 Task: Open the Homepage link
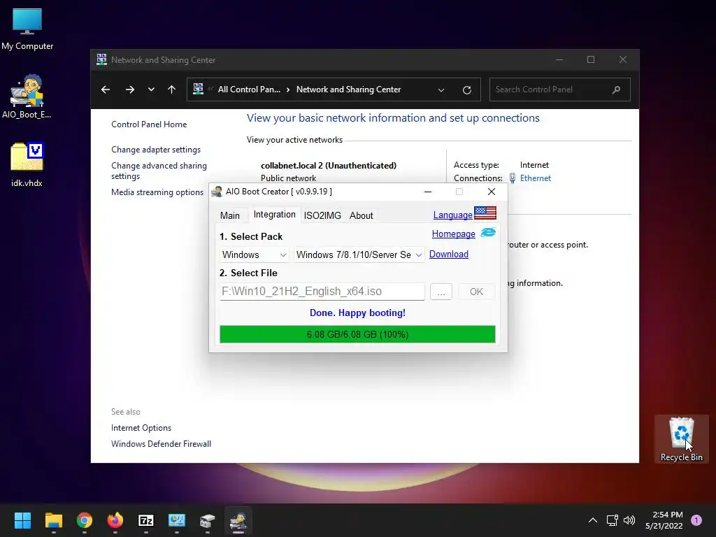[x=453, y=234]
